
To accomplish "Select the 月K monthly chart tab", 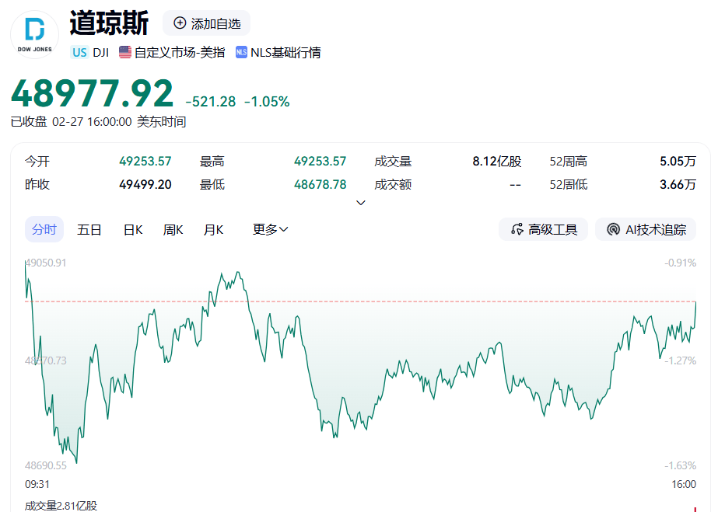I will coord(213,229).
